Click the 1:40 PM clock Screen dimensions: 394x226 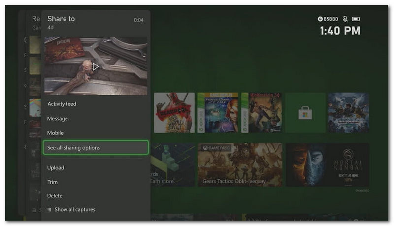[x=340, y=31]
